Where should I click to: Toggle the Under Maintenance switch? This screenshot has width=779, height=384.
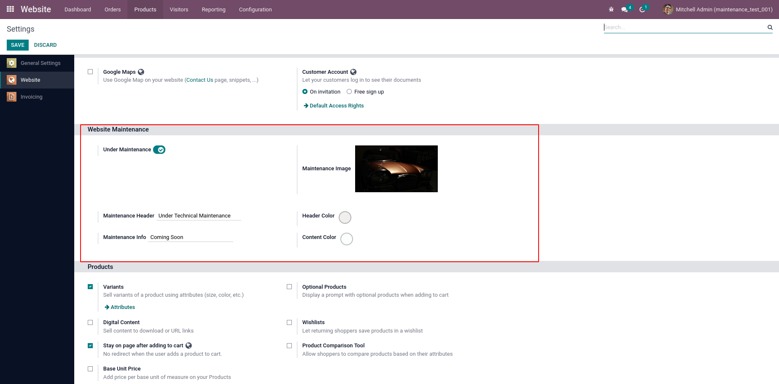tap(159, 150)
